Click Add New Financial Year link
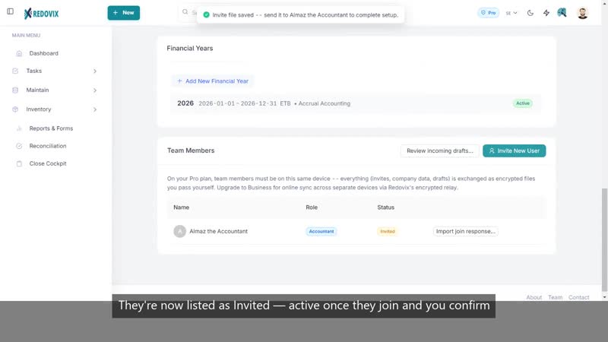The image size is (608, 342). pos(213,81)
